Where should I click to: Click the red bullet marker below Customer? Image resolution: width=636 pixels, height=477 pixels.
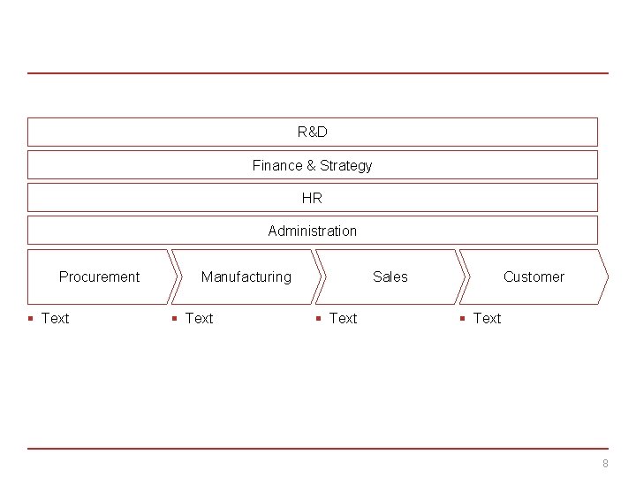tap(463, 318)
